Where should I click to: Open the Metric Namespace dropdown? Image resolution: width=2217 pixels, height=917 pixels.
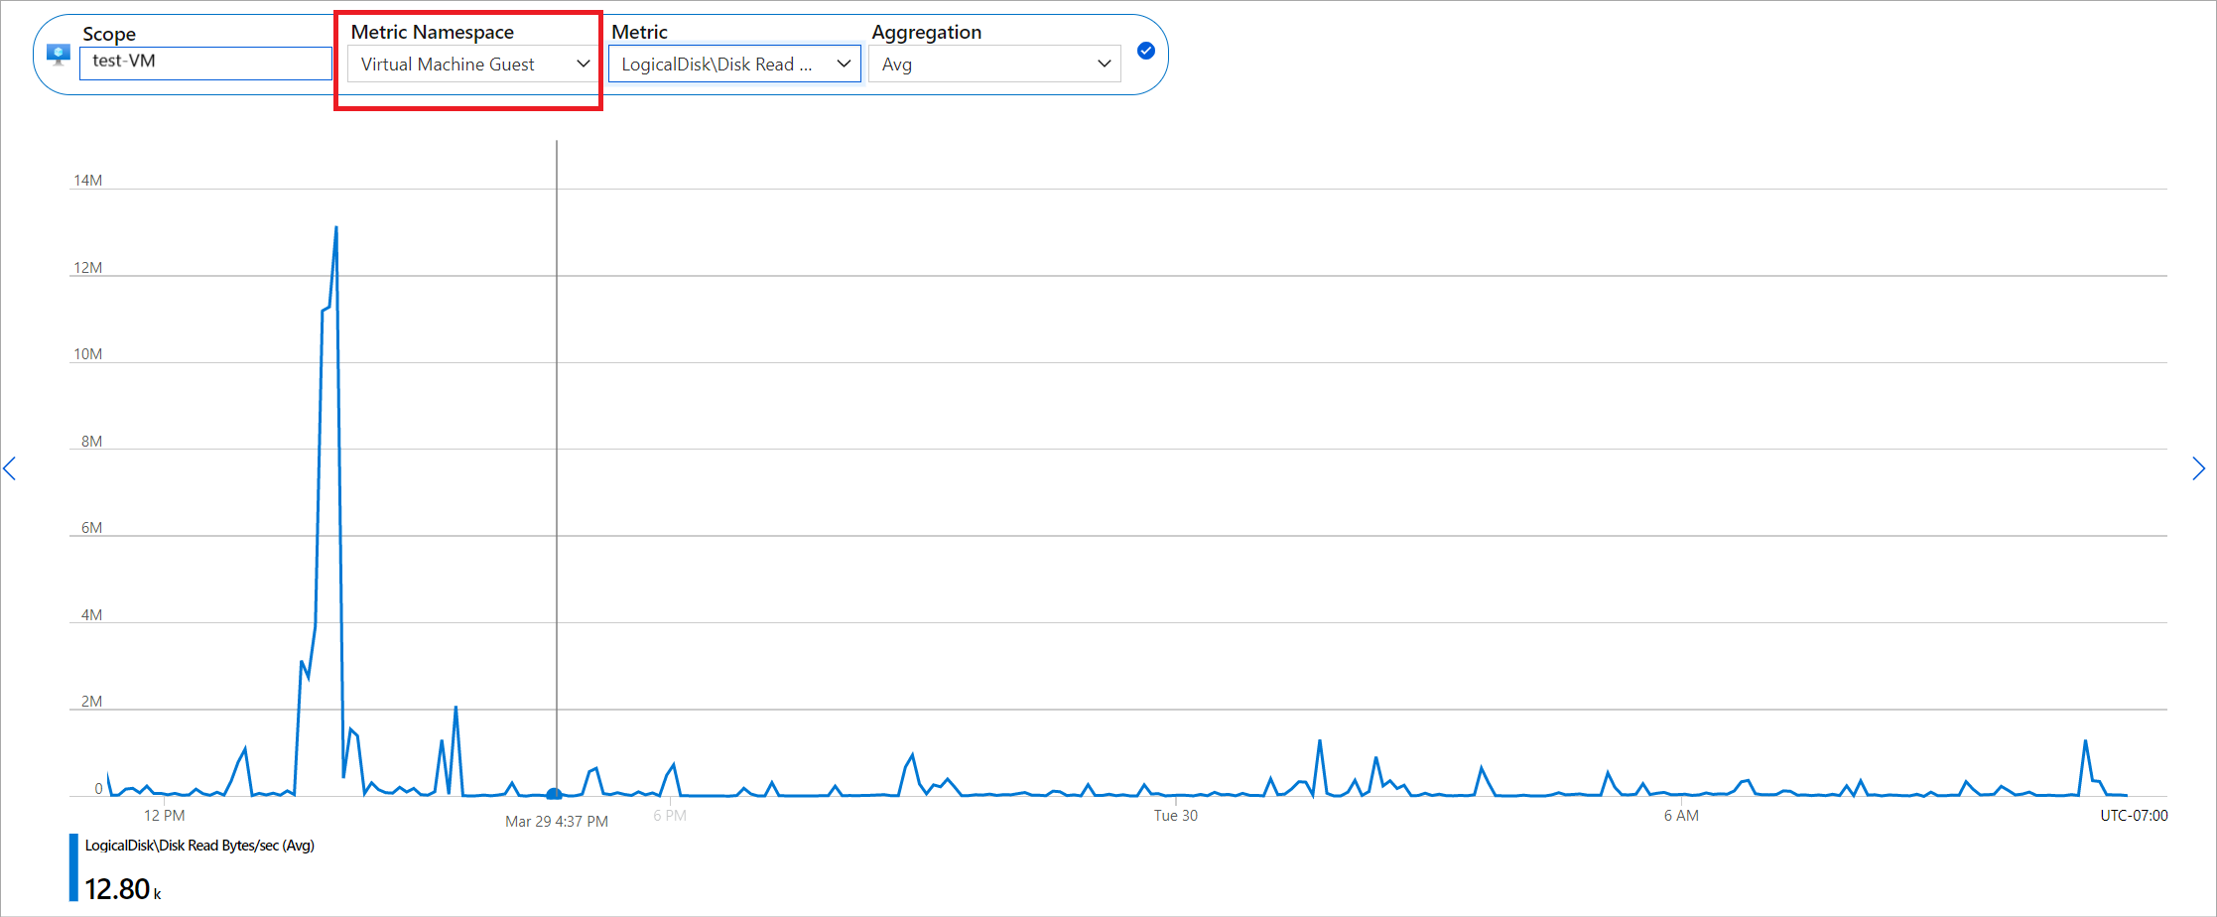point(472,65)
